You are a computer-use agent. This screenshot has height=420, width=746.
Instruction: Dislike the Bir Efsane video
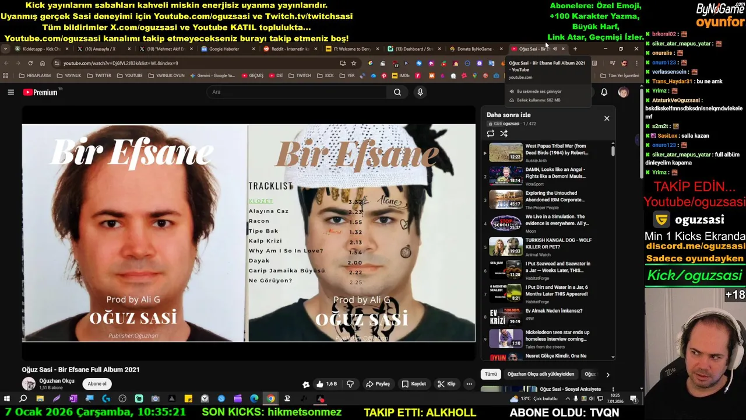350,384
